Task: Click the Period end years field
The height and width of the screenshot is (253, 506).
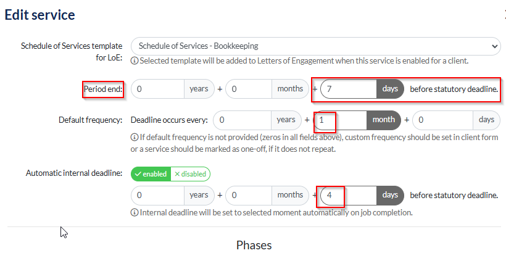Action: click(x=158, y=89)
